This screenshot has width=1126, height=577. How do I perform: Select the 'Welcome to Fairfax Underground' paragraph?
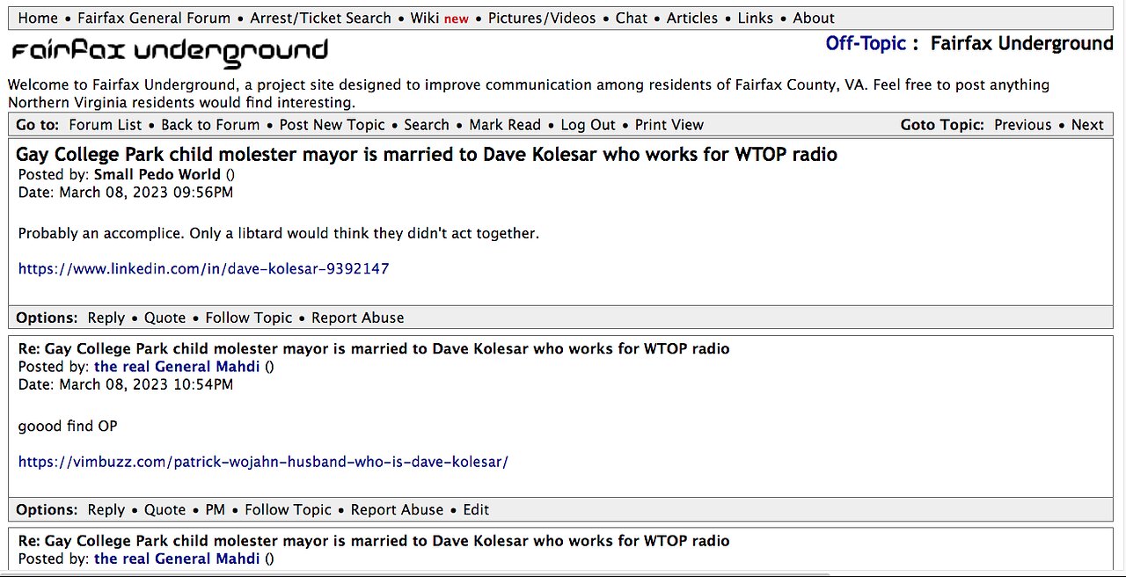[528, 93]
